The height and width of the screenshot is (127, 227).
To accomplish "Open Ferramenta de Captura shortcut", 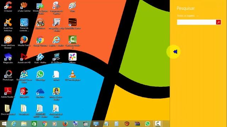I will point(56,7).
